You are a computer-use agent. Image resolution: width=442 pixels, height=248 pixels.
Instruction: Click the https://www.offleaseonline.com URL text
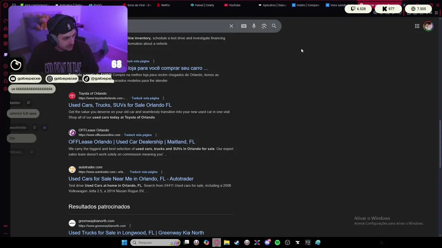(x=99, y=135)
